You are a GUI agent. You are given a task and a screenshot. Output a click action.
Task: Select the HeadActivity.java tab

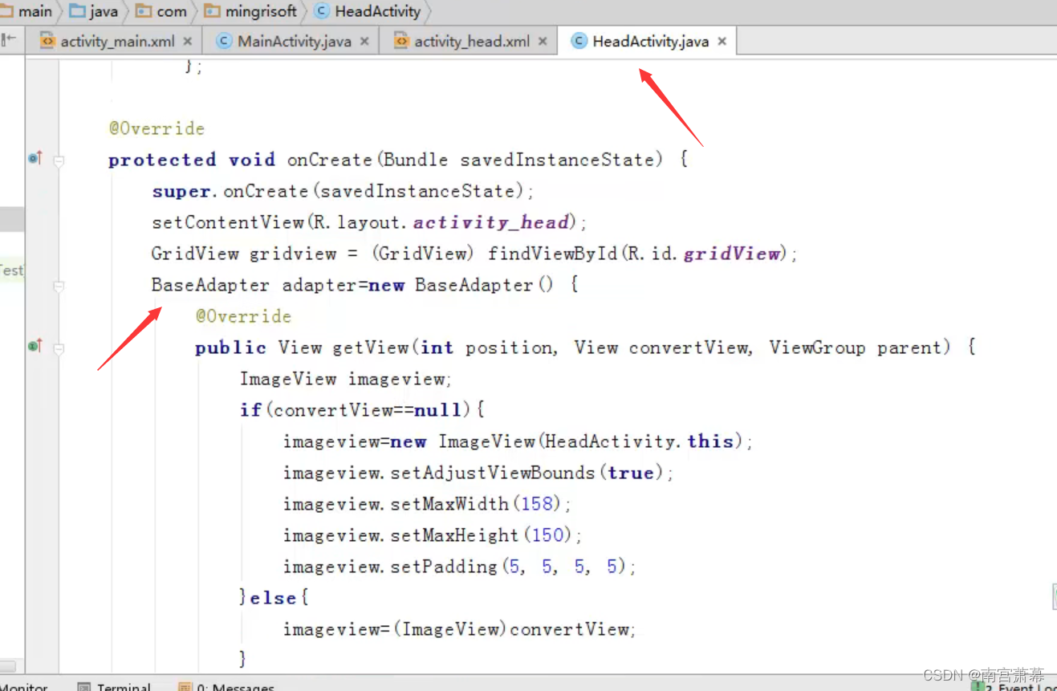[x=650, y=41]
